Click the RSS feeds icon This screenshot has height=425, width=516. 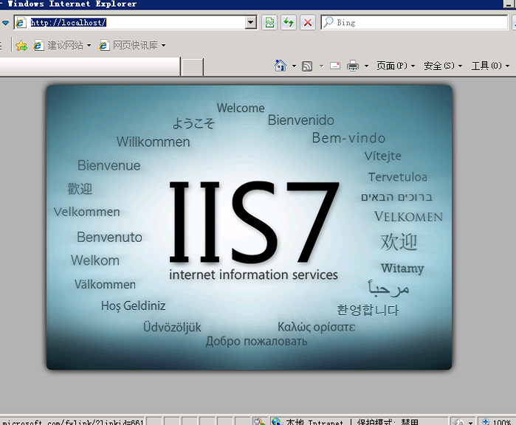point(307,66)
